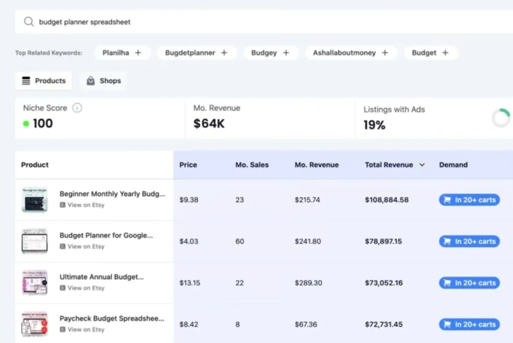Click plus icon beside Budget keyword
Screen dimensions: 513x343
tap(445, 53)
